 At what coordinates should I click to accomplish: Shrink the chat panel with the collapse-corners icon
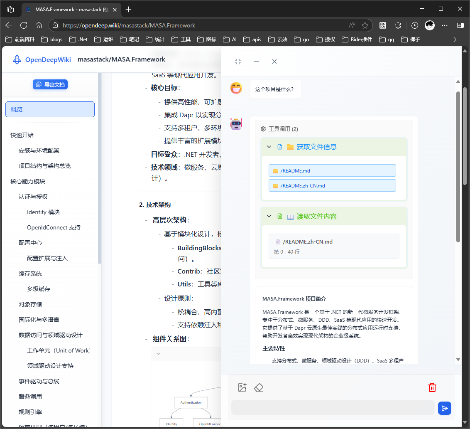pos(238,62)
